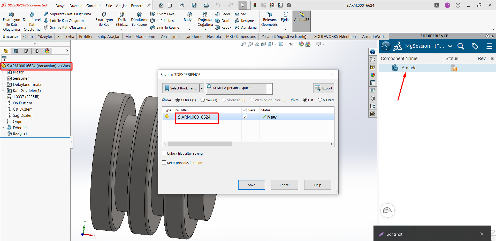Open the Düzenle menu
Viewport: 496px width, 241px height.
[x=76, y=6]
